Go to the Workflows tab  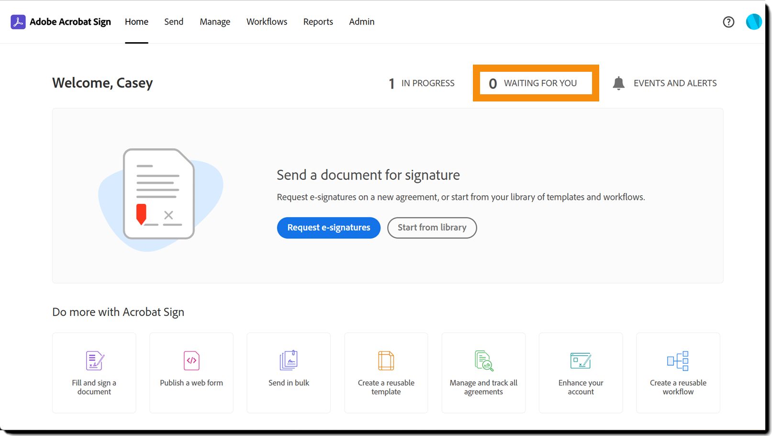coord(267,22)
